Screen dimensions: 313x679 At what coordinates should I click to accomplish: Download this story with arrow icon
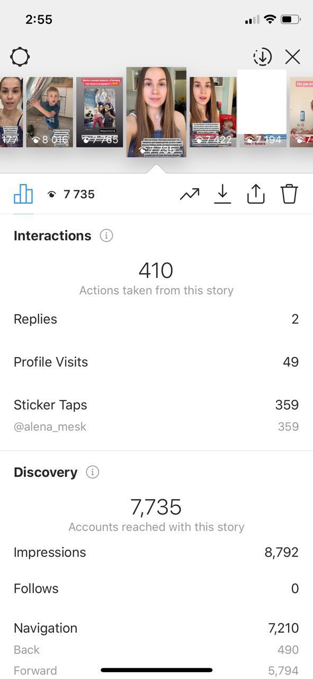222,195
